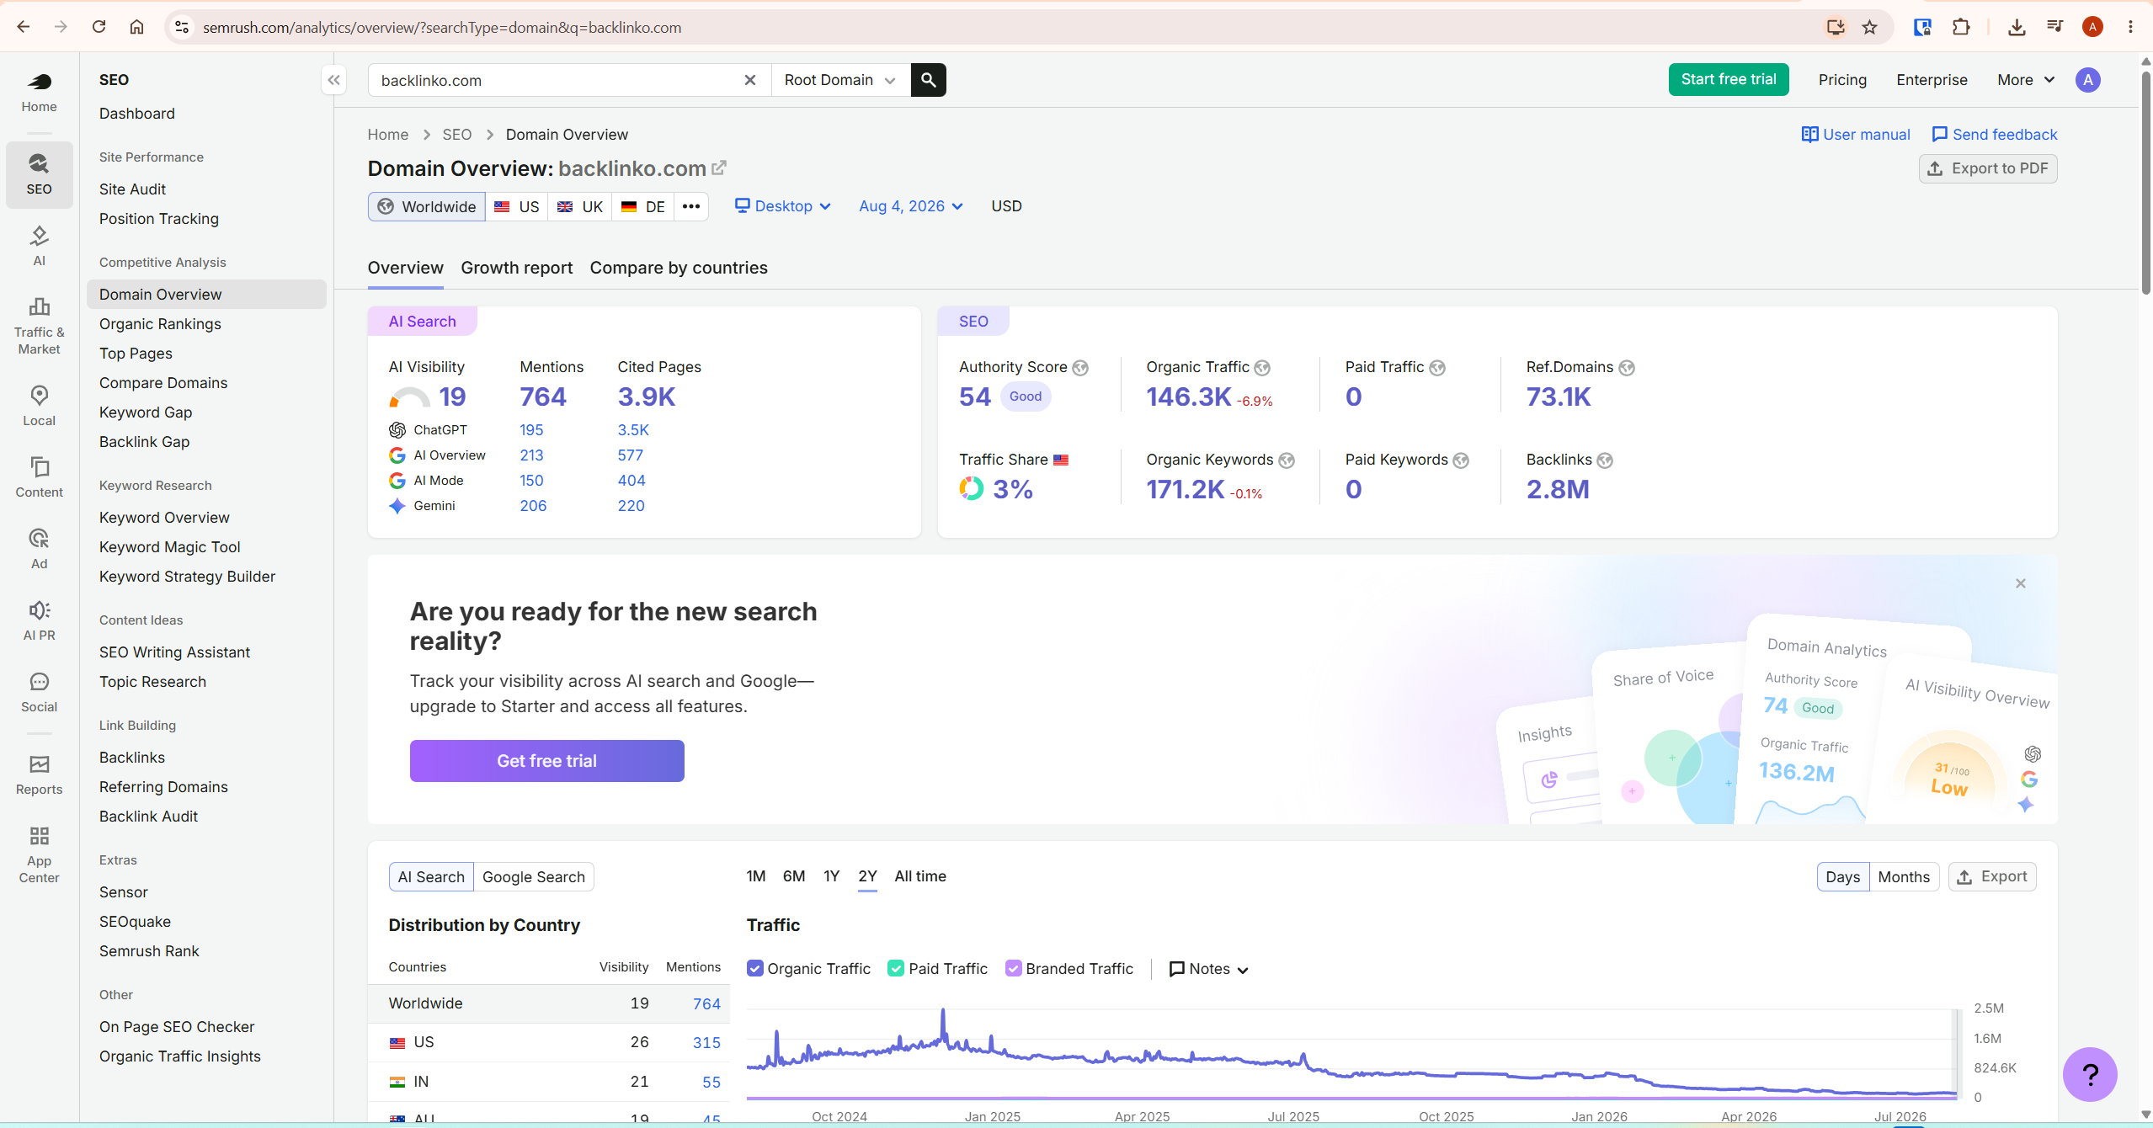The width and height of the screenshot is (2153, 1128).
Task: Click Backlinks info globe icon
Action: point(1605,460)
